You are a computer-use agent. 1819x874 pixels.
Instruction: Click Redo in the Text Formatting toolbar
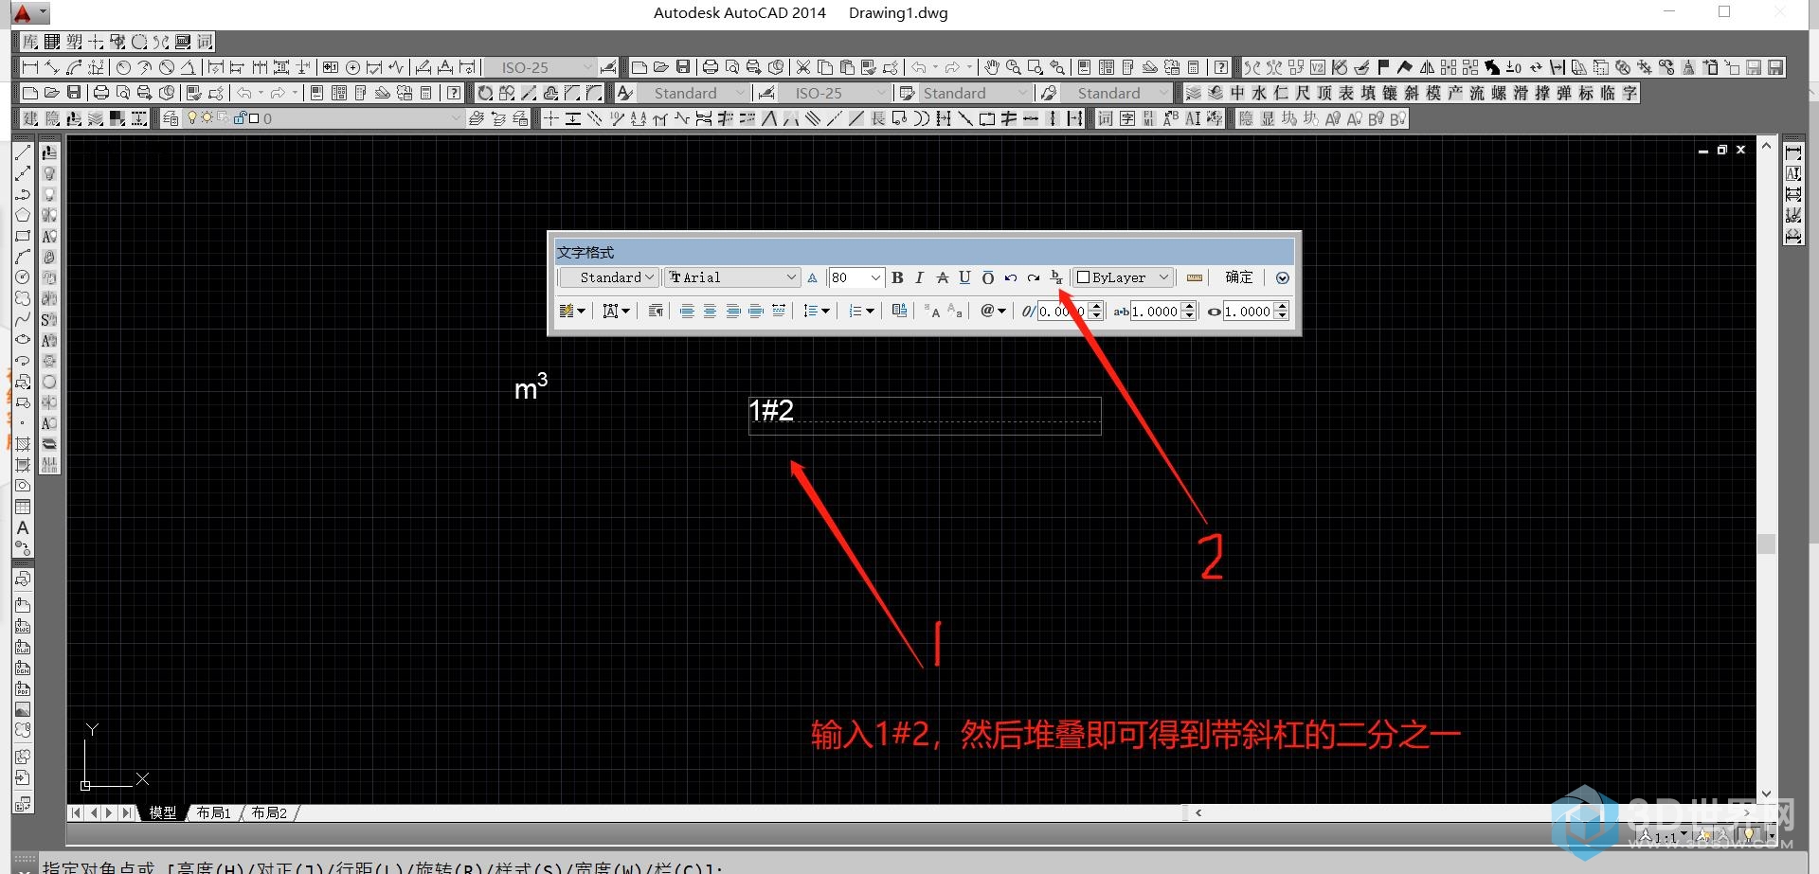1034,277
